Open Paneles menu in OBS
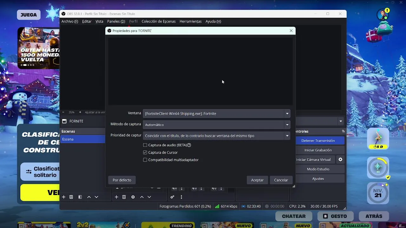This screenshot has height=228, width=406. 116,21
